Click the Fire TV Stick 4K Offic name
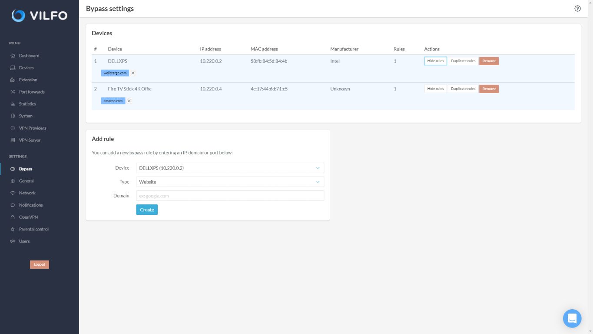The height and width of the screenshot is (334, 593). (x=130, y=89)
